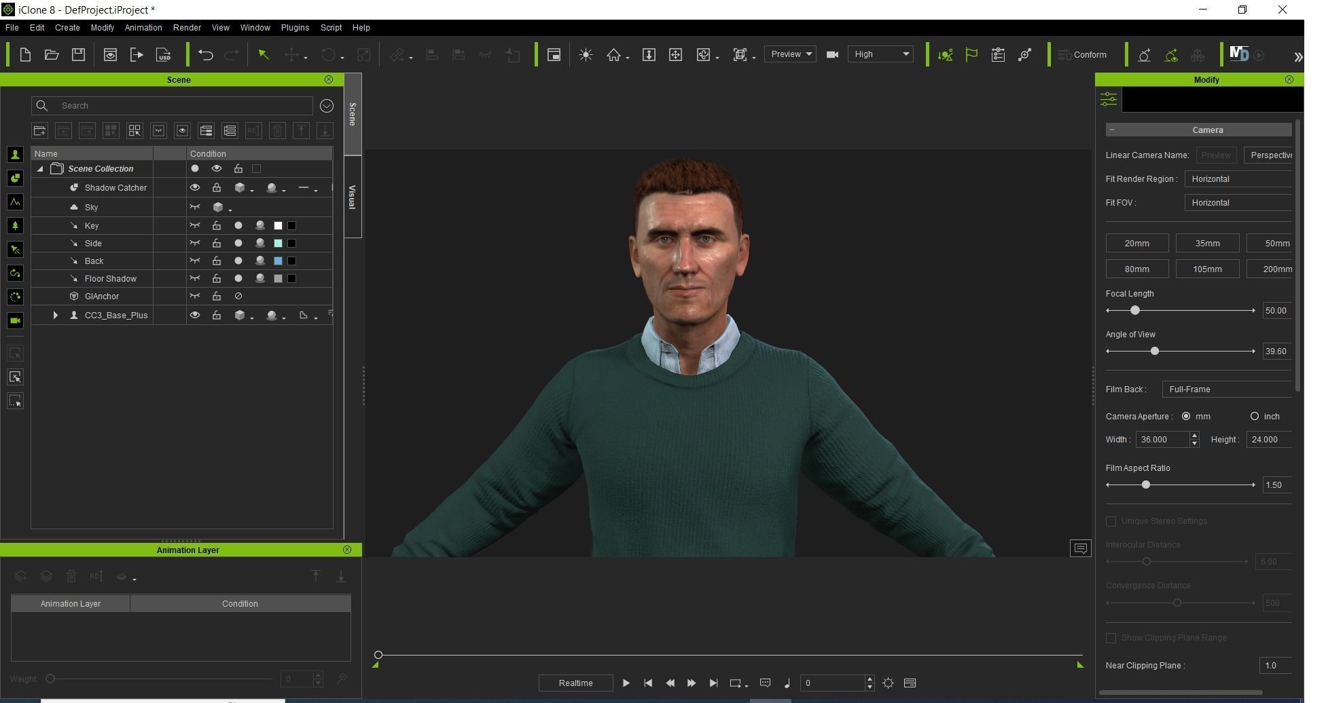Open the Preview render mode dropdown

tap(790, 54)
